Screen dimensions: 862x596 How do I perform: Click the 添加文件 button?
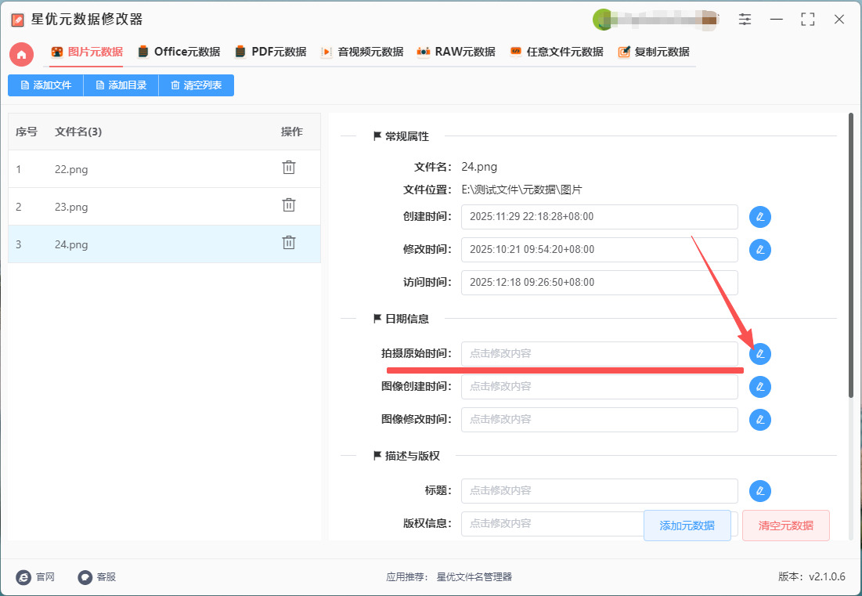45,85
